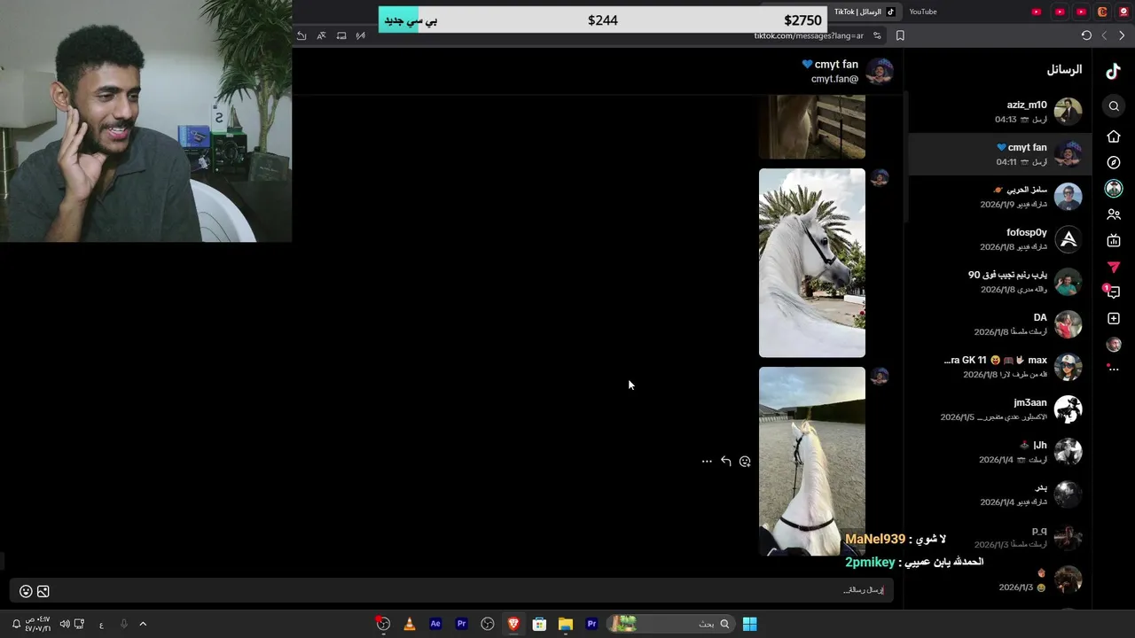
Task: Open the Jlh conversation
Action: click(997, 452)
